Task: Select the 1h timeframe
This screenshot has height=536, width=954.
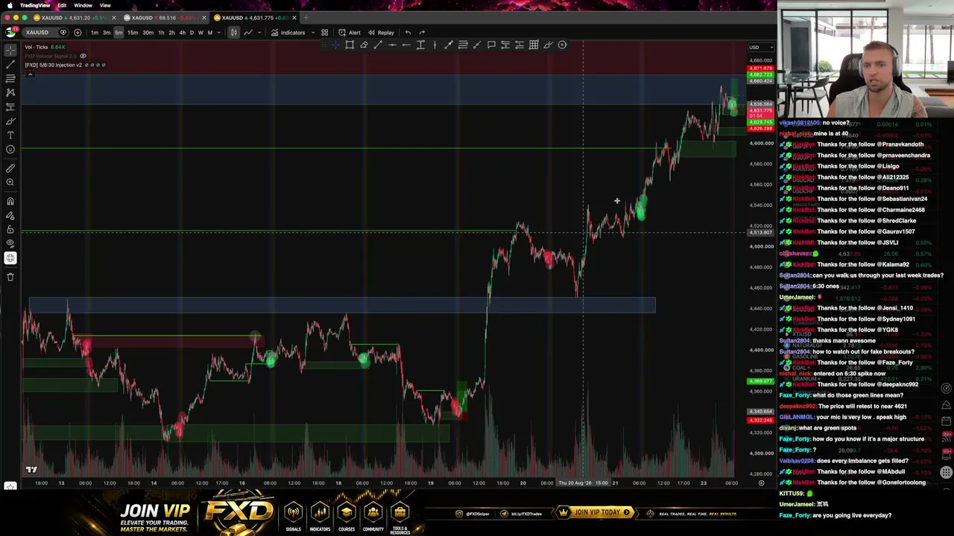Action: tap(161, 32)
